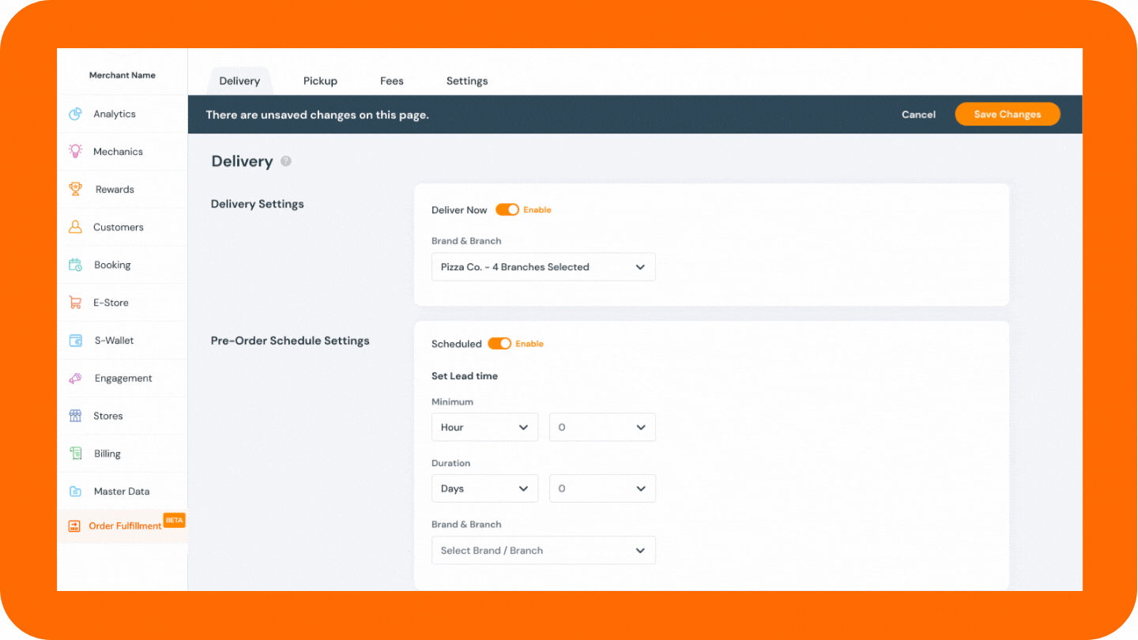
Task: Click the Master Data folder icon
Action: 75,491
